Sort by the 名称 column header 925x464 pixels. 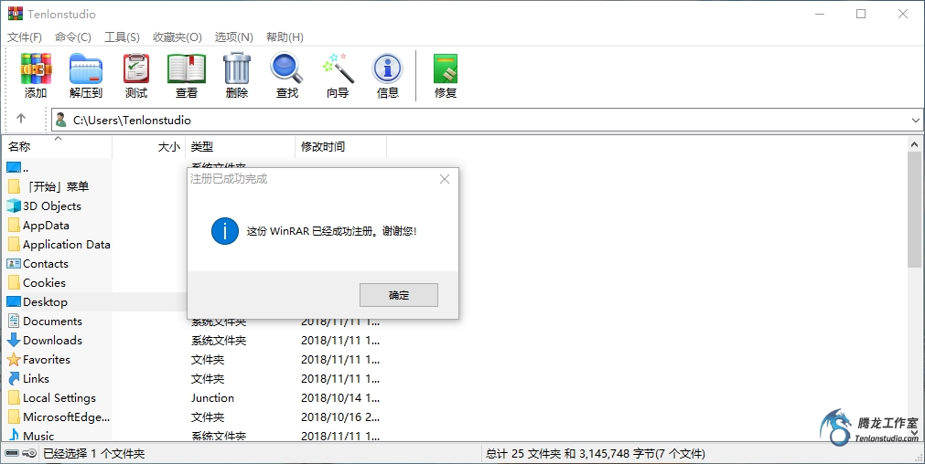click(x=58, y=147)
